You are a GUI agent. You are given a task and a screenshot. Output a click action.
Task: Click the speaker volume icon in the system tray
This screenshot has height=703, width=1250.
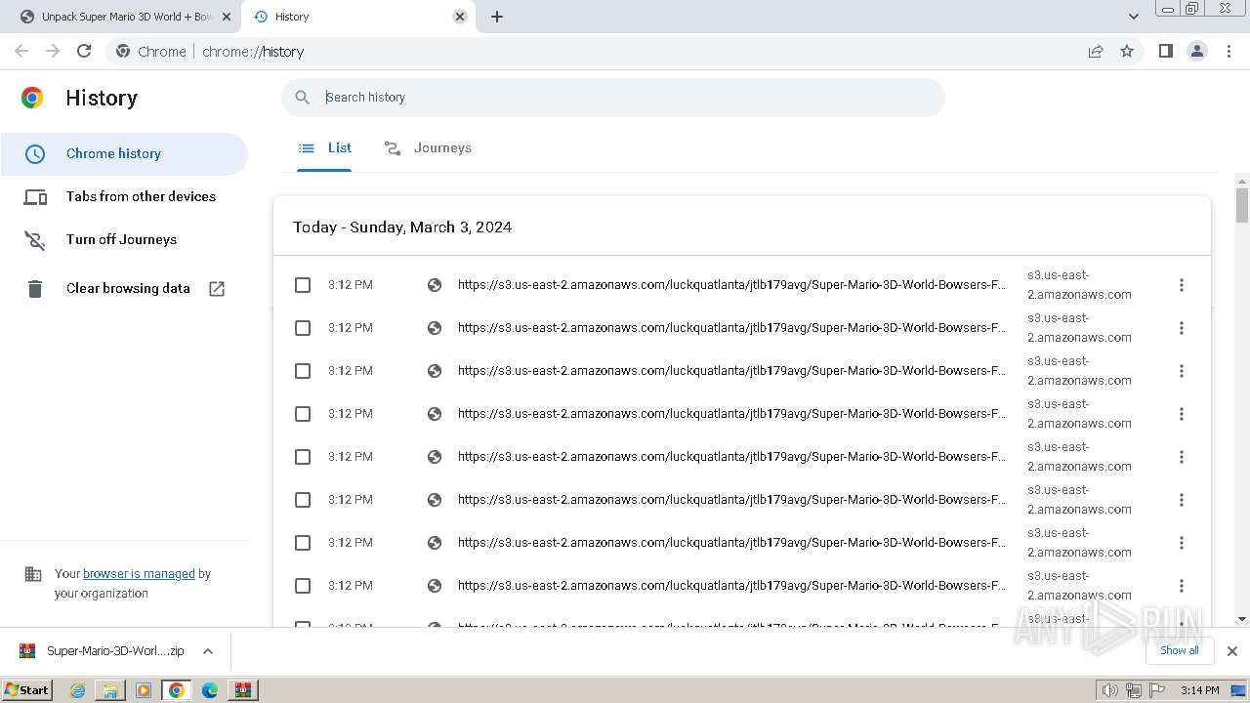(1110, 689)
